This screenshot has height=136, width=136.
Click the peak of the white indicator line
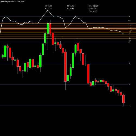tap(48, 10)
